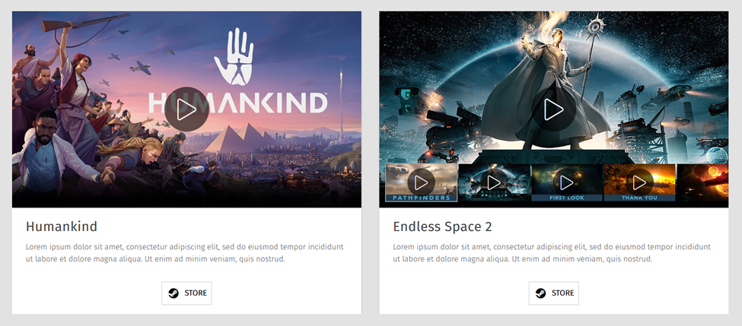The height and width of the screenshot is (326, 742).
Task: Open the Endless Space 2 STORE label
Action: tap(562, 293)
